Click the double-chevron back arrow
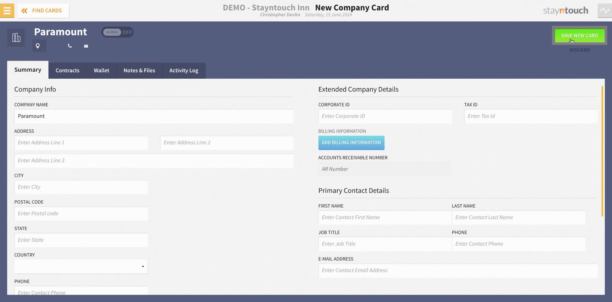Viewport: 612px width, 302px height. pyautogui.click(x=24, y=11)
